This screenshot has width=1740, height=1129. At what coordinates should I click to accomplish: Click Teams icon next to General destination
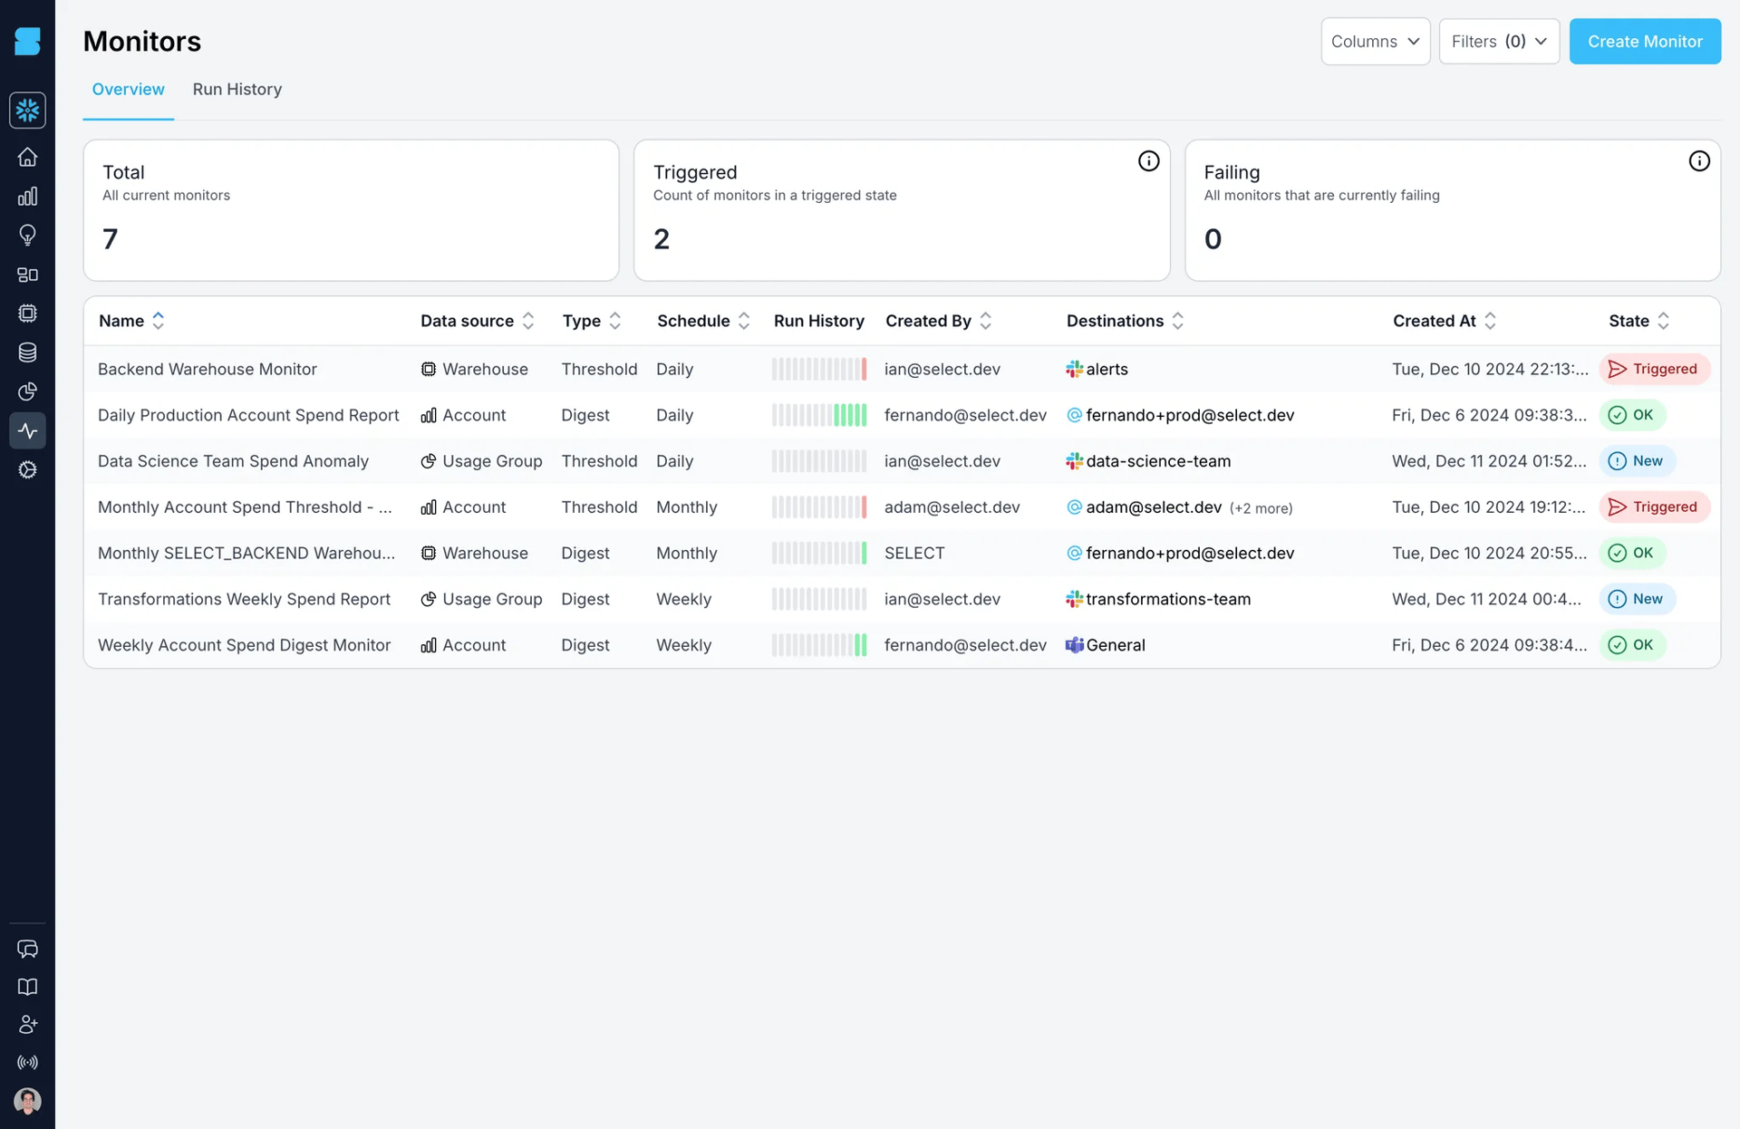tap(1074, 645)
